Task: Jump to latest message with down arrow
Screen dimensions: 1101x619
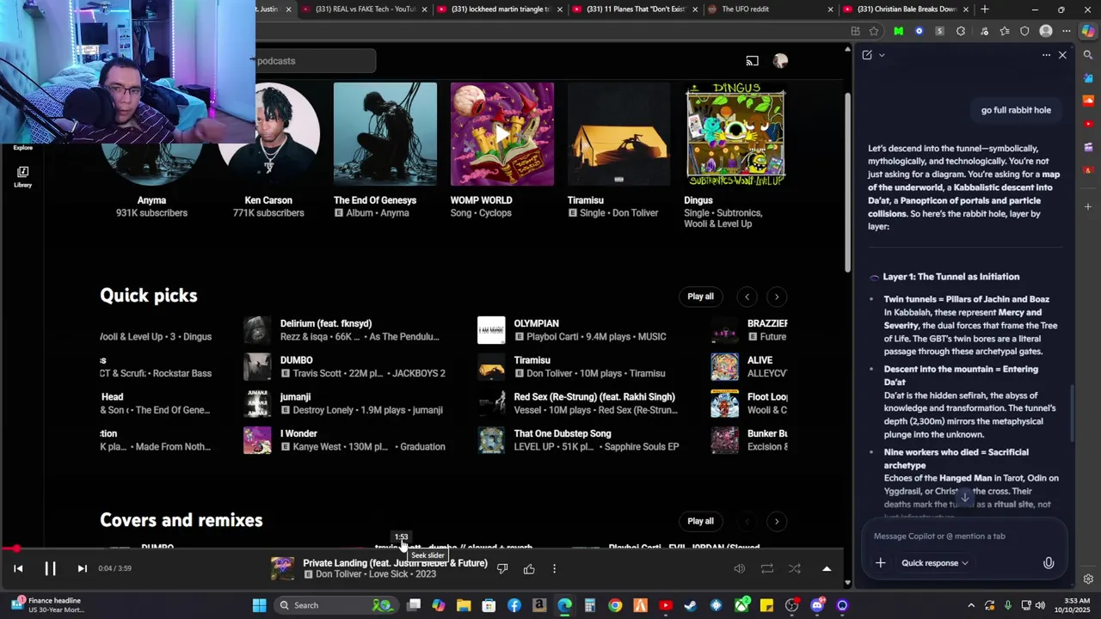Action: [964, 497]
